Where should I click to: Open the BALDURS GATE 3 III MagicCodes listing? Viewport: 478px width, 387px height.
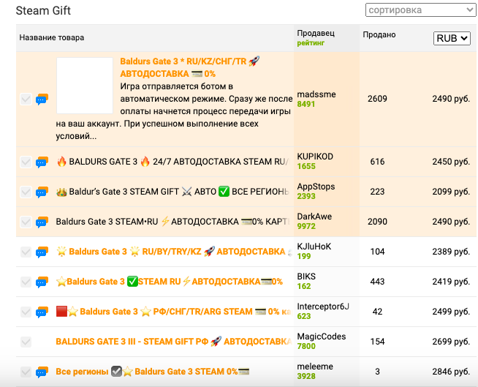(x=174, y=342)
